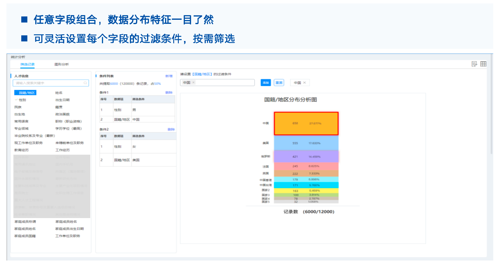The height and width of the screenshot is (264, 495).
Task: Toggle the selected 国籍/地区 field
Action: [25, 93]
